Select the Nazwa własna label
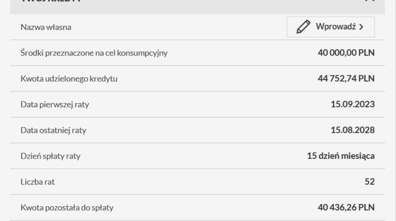Viewport: 396px width, 221px height. point(46,27)
